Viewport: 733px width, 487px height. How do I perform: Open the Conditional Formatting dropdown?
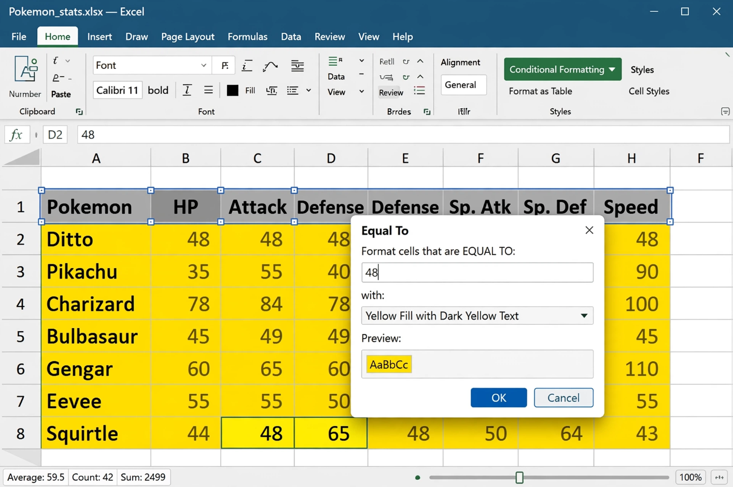pyautogui.click(x=562, y=69)
